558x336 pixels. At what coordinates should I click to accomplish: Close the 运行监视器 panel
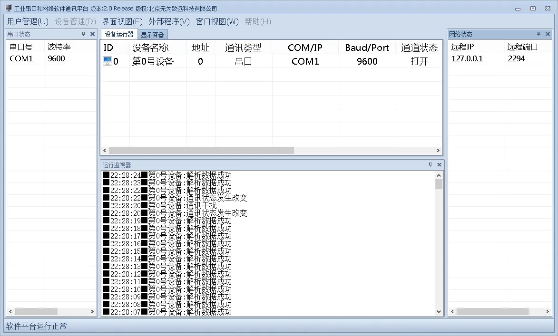pos(439,165)
